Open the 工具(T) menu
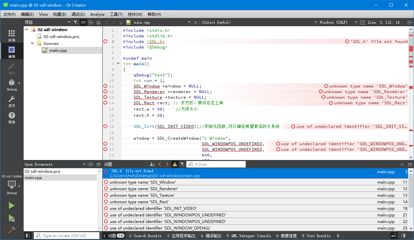This screenshot has width=414, height=240. click(x=116, y=14)
